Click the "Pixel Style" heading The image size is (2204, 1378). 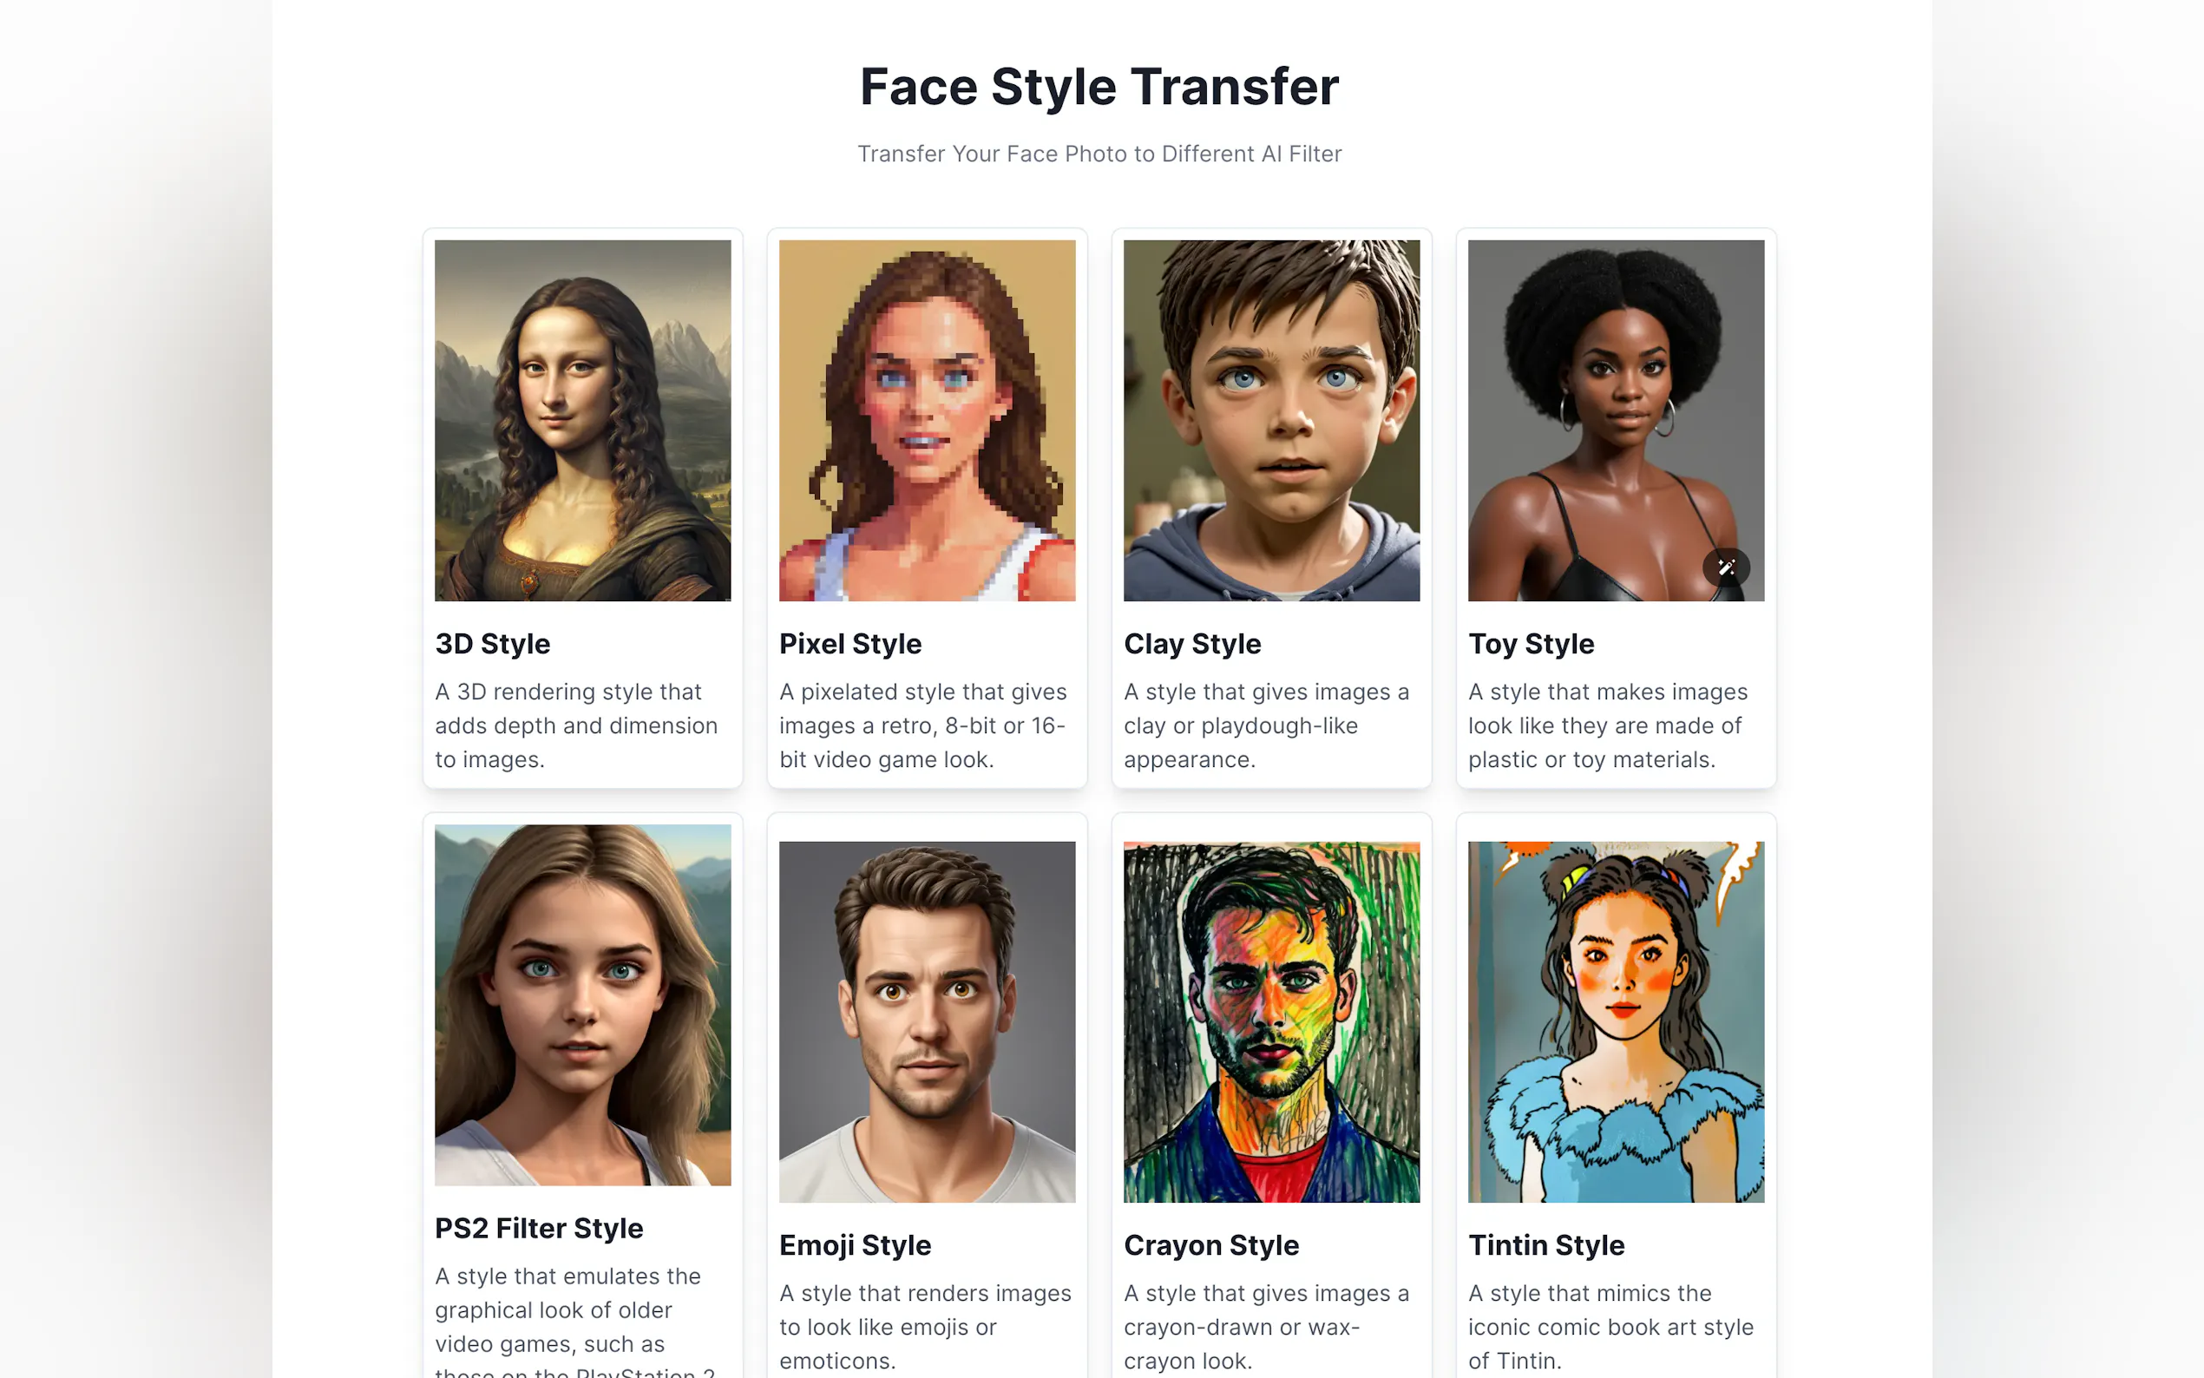(850, 643)
